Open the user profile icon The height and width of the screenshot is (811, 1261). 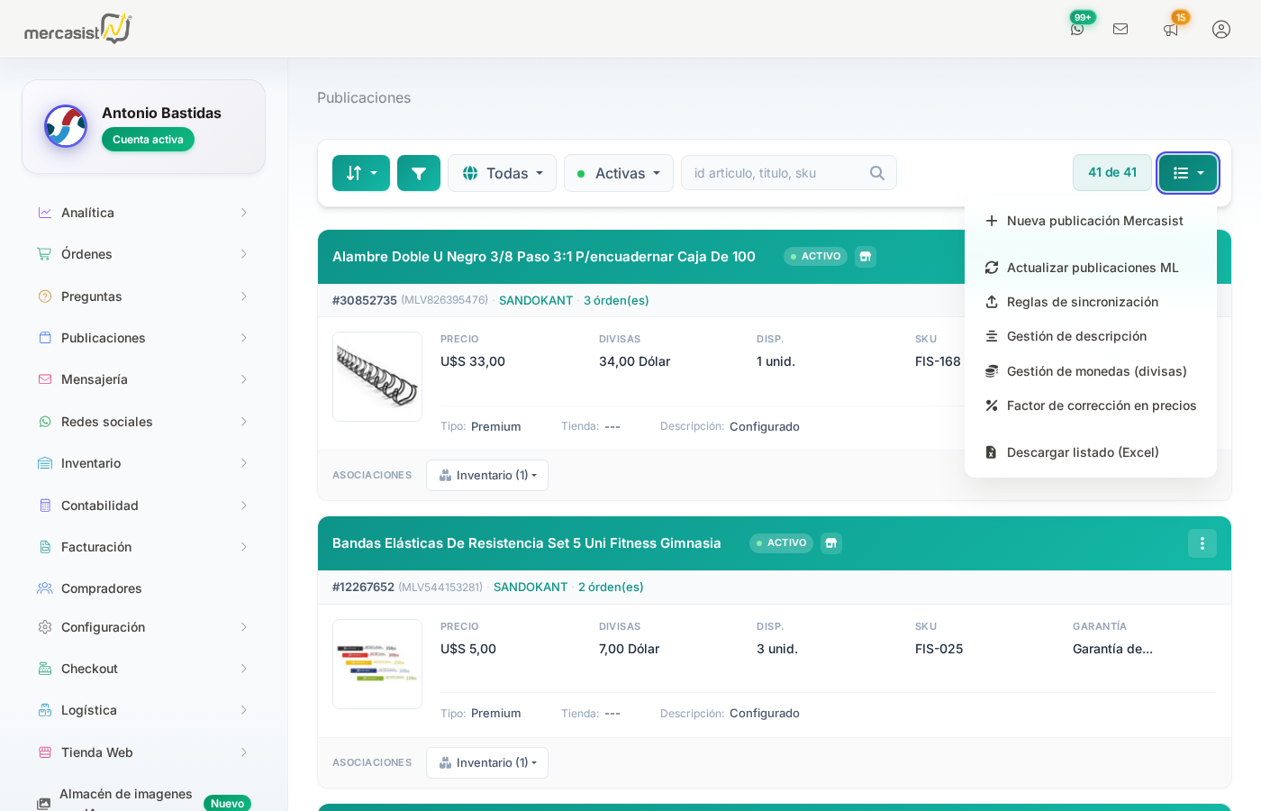[x=1221, y=29]
